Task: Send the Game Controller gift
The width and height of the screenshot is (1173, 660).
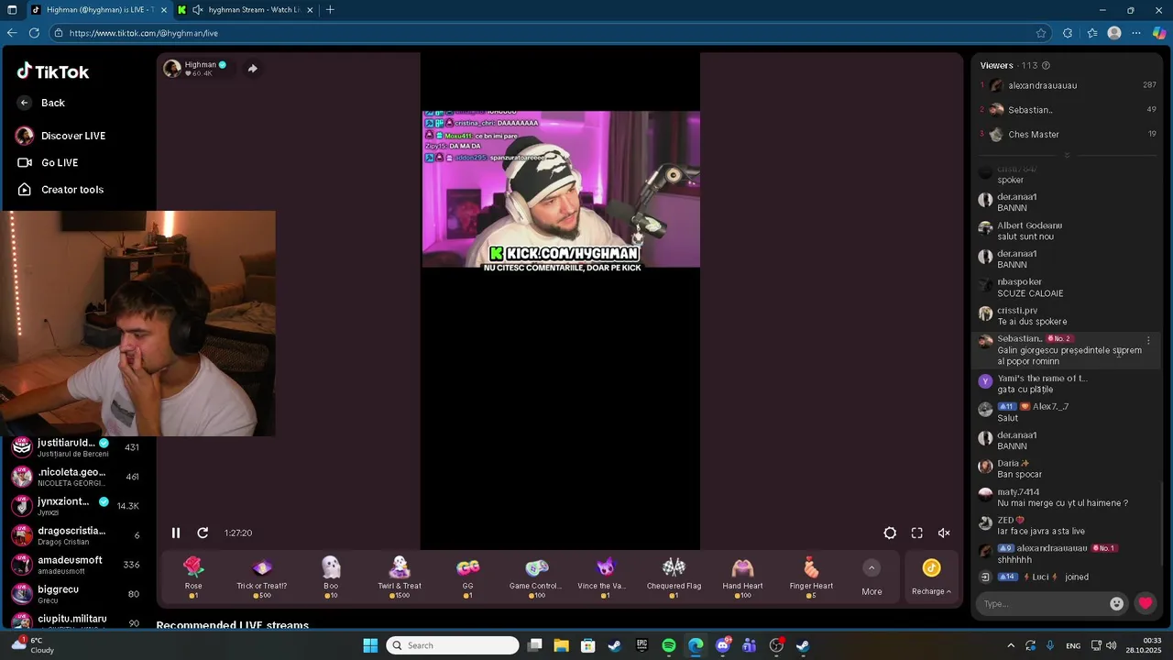Action: point(537,577)
